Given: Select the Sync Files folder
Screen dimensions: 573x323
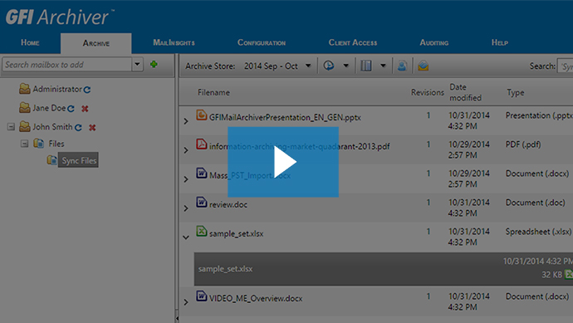Looking at the screenshot, I should coord(79,160).
